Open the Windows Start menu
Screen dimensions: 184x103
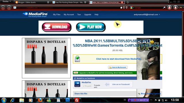coord(4,100)
